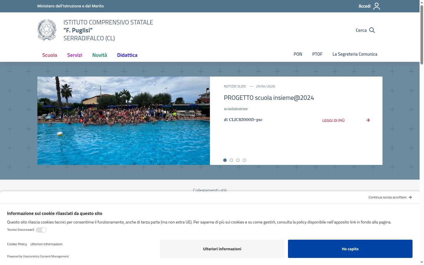Open the Cookie Policy link
This screenshot has width=424, height=265.
coord(17,244)
